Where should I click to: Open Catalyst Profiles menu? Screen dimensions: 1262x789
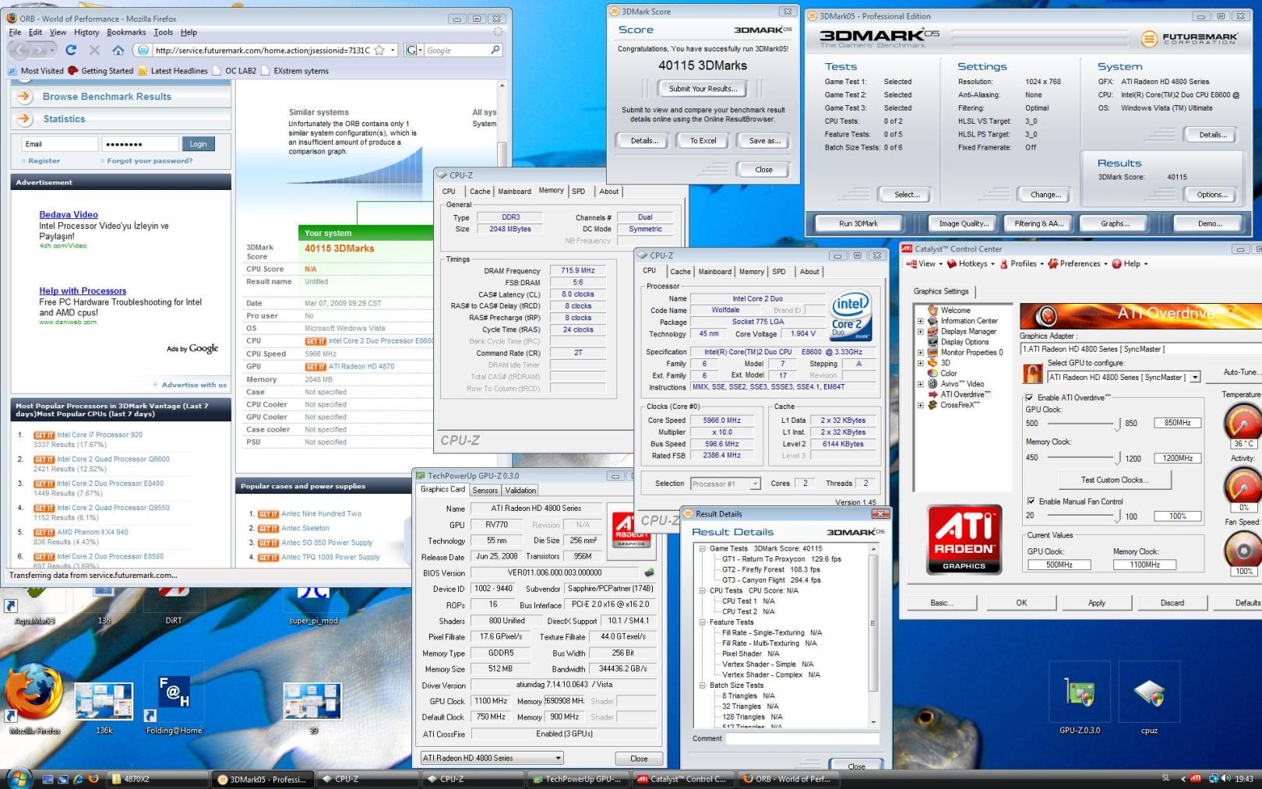click(x=1023, y=264)
